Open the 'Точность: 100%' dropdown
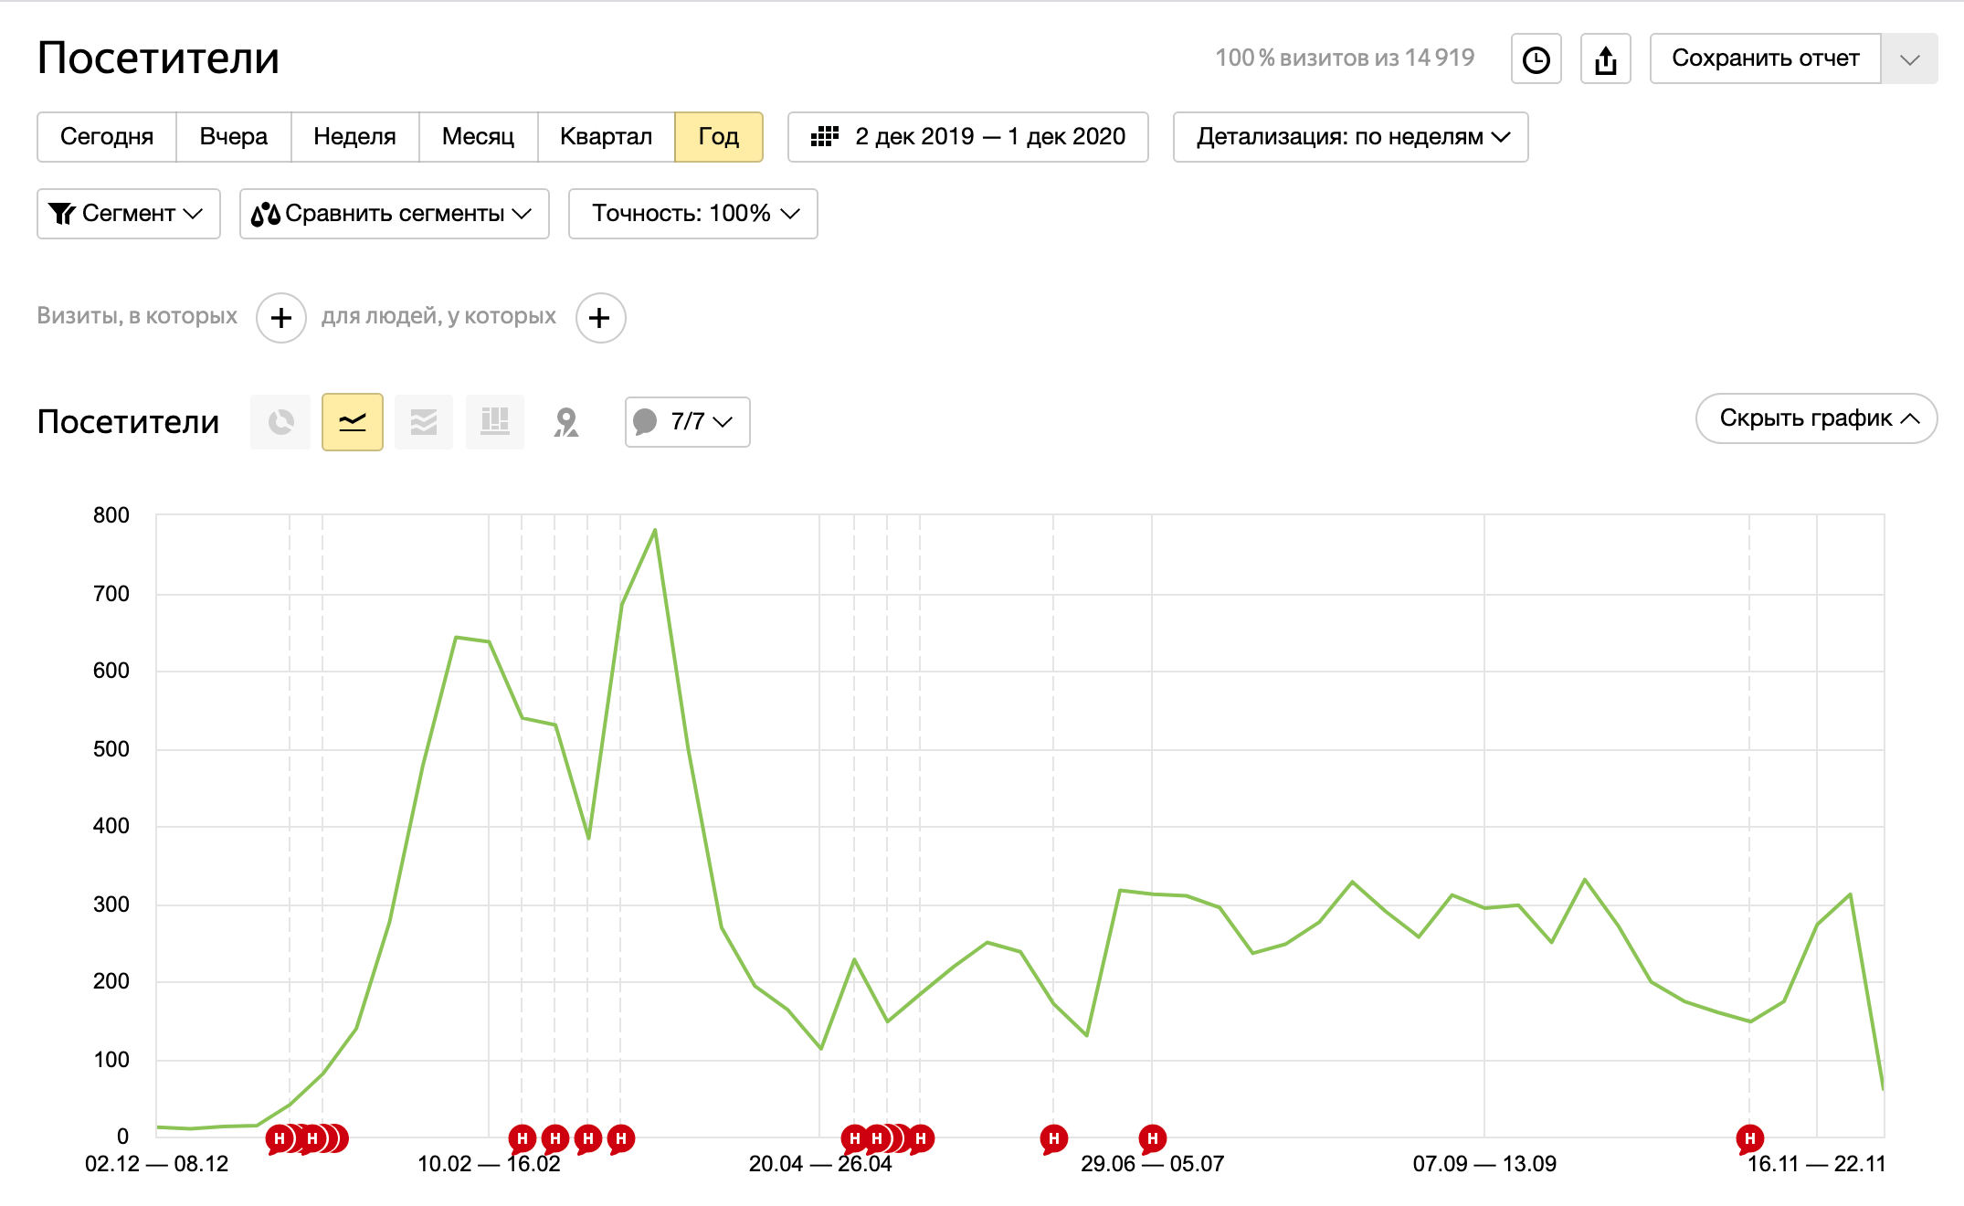 pyautogui.click(x=692, y=214)
